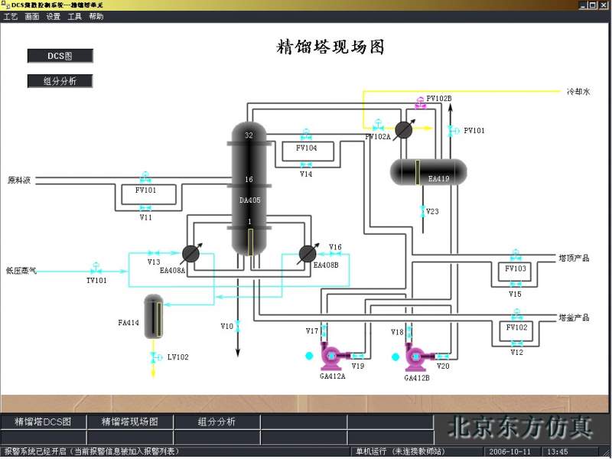The height and width of the screenshot is (459, 612).
Task: Switch to the 组分分析 bottom tab
Action: [216, 422]
